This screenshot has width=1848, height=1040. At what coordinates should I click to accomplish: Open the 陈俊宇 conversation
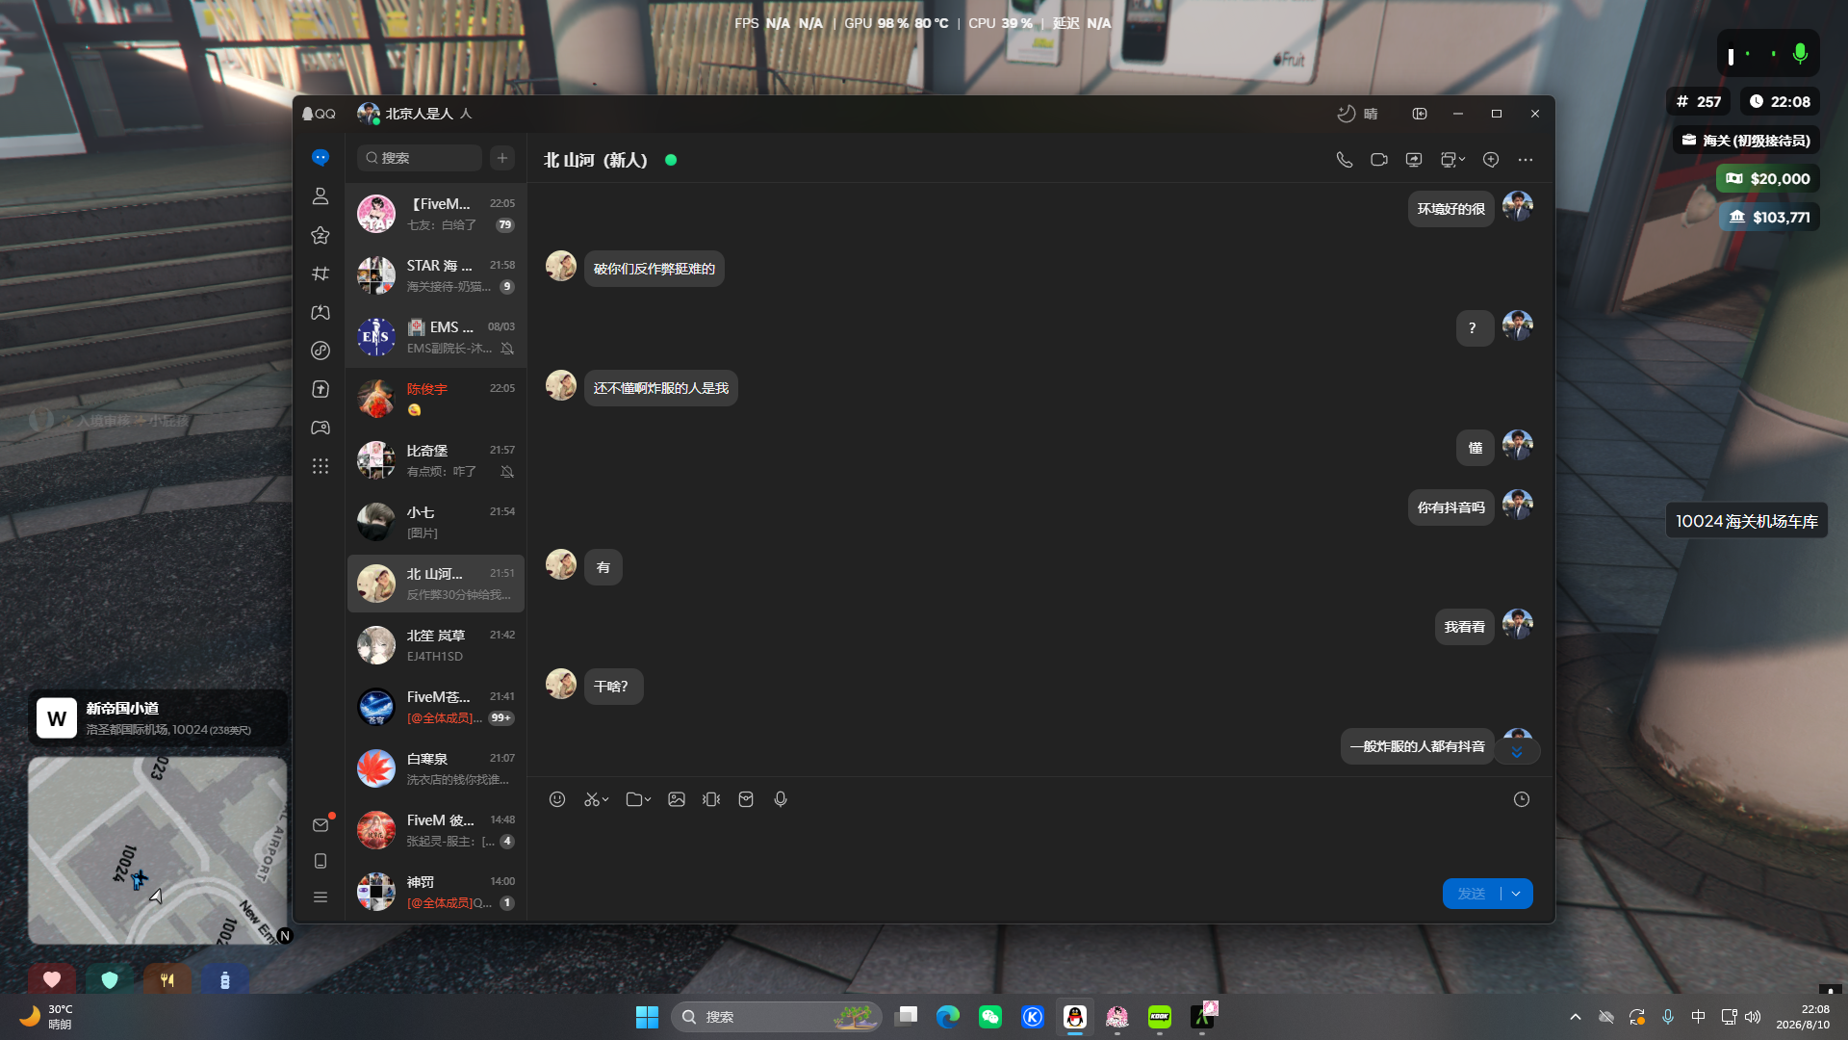coord(436,399)
